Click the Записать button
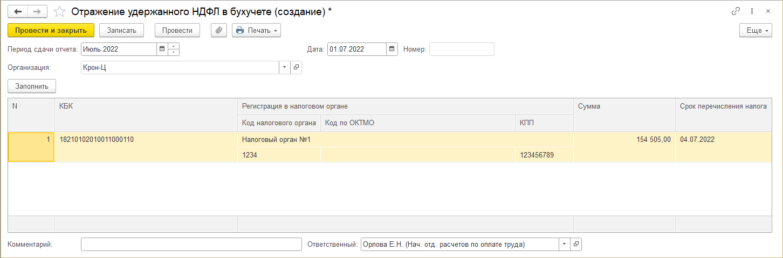This screenshot has width=783, height=258. (125, 31)
